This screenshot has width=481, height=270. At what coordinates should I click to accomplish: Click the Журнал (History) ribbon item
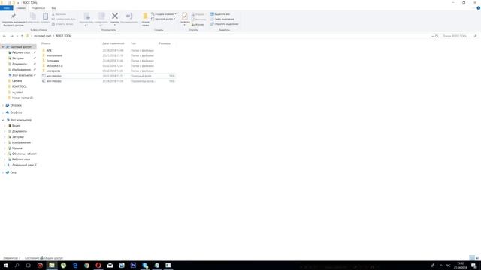(198, 24)
